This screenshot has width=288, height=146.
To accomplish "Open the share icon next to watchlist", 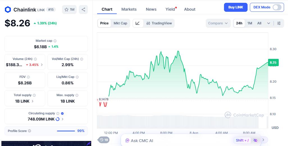I will 83,10.
